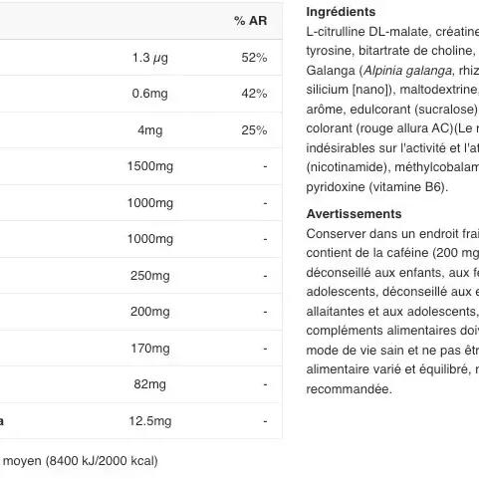Click the Avertissements heading
The width and height of the screenshot is (479, 479).
point(354,214)
